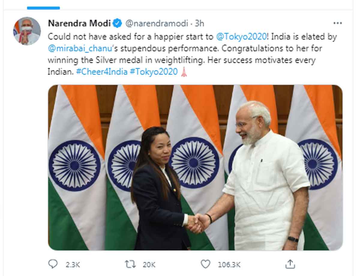The width and height of the screenshot is (360, 276).
Task: Open the three-dot more options menu
Action: [337, 23]
